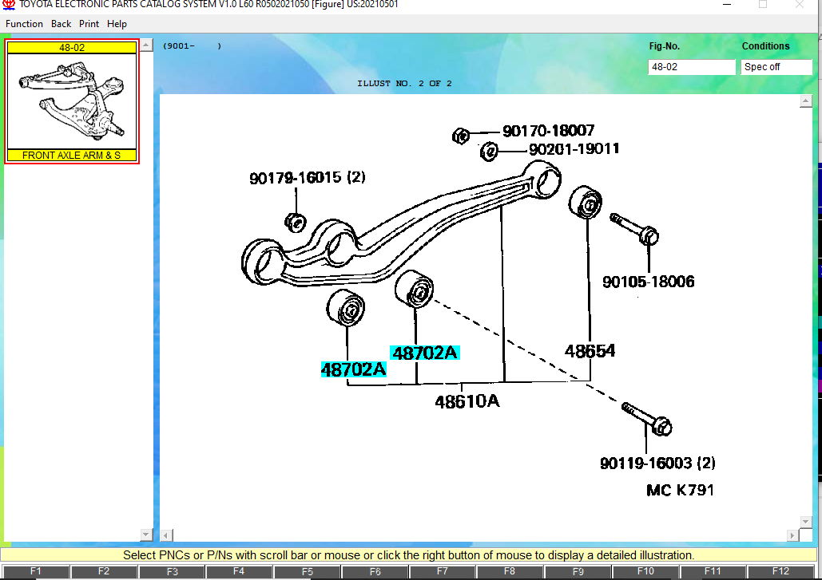The image size is (822, 580).
Task: Open the Function menu
Action: pyautogui.click(x=24, y=24)
